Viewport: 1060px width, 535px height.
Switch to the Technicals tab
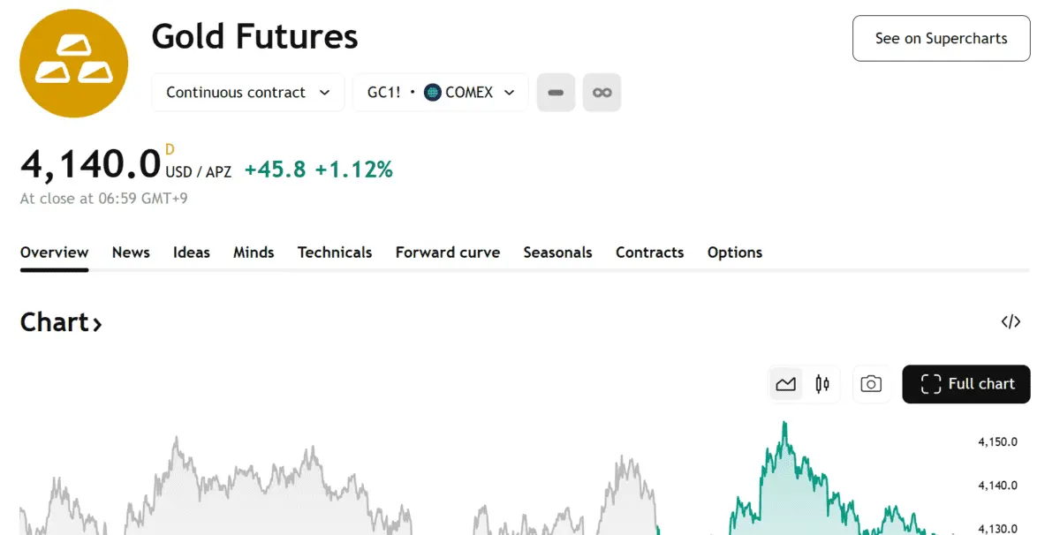click(335, 252)
